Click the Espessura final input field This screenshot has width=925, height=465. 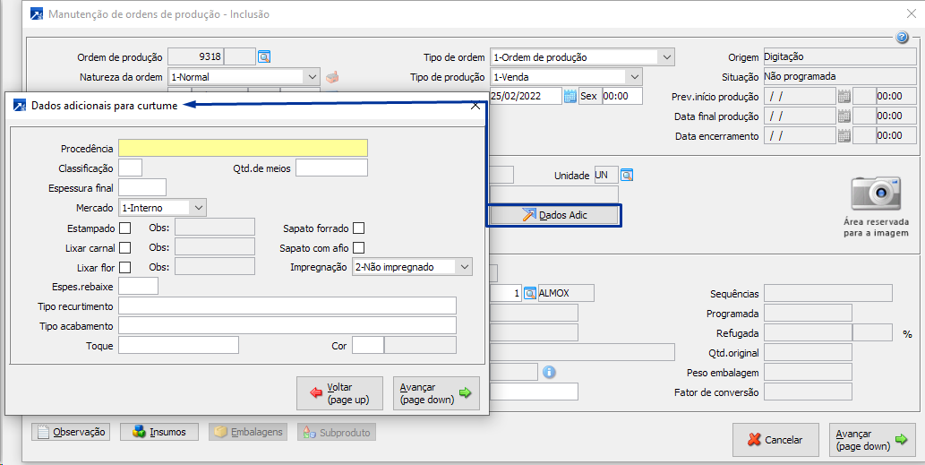[142, 187]
